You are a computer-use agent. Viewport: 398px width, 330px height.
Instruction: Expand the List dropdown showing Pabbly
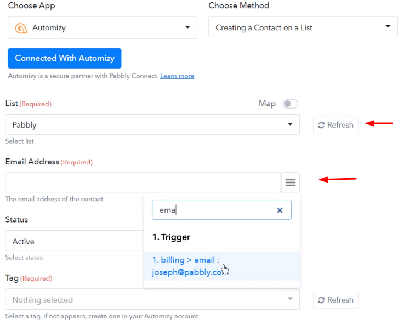coord(152,124)
